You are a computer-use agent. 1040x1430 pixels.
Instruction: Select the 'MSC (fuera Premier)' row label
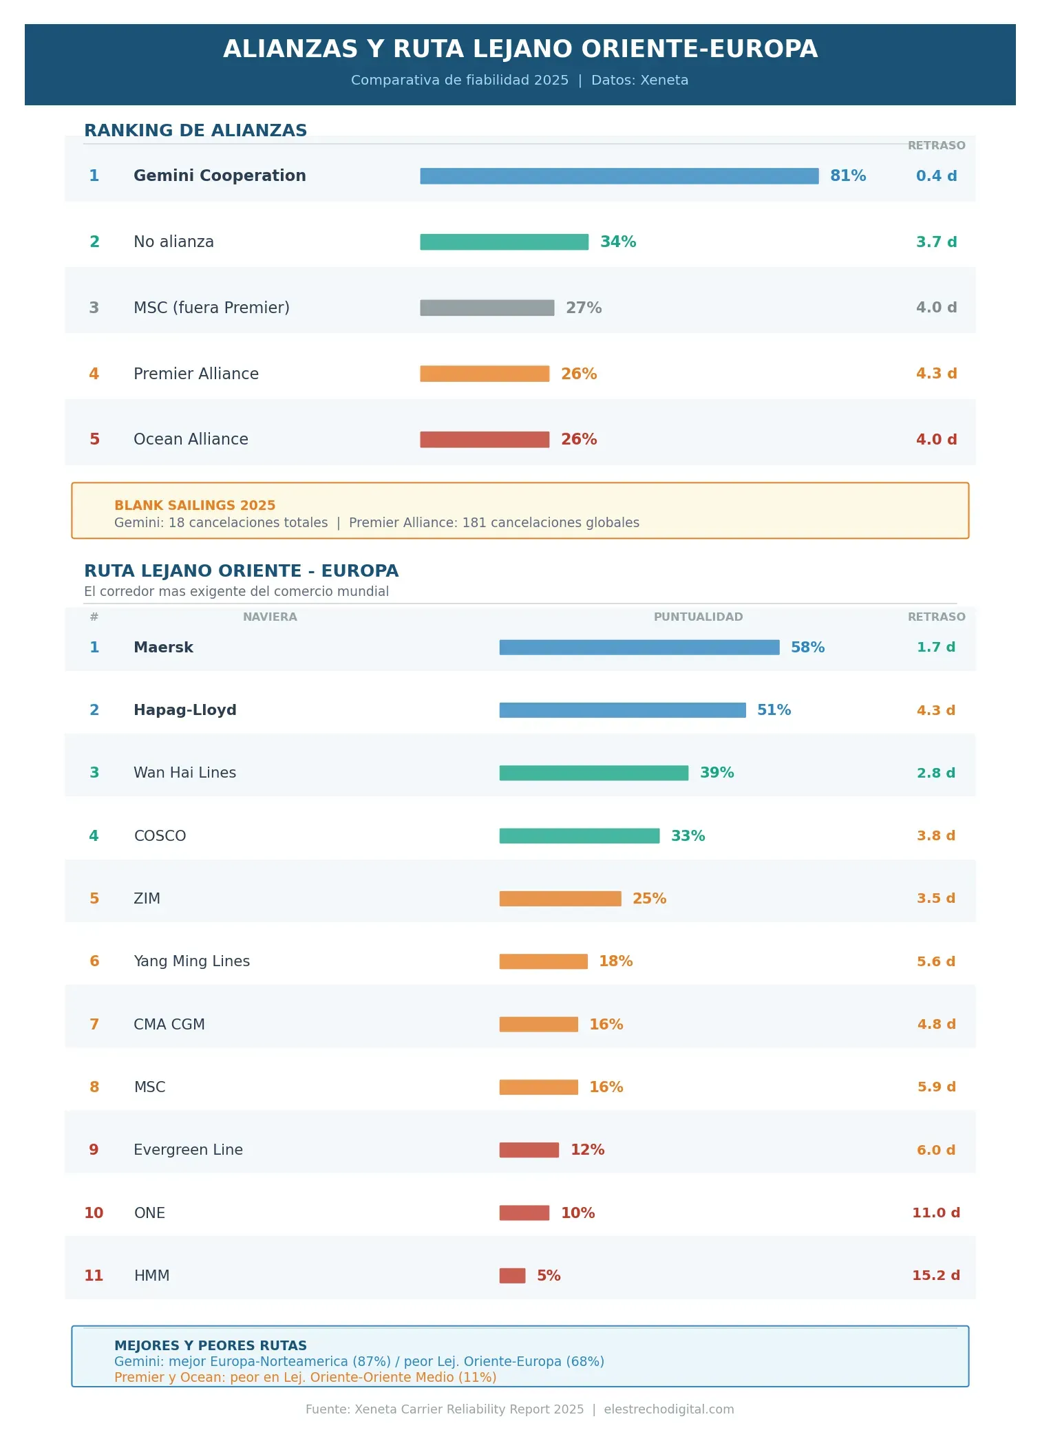[x=211, y=308]
